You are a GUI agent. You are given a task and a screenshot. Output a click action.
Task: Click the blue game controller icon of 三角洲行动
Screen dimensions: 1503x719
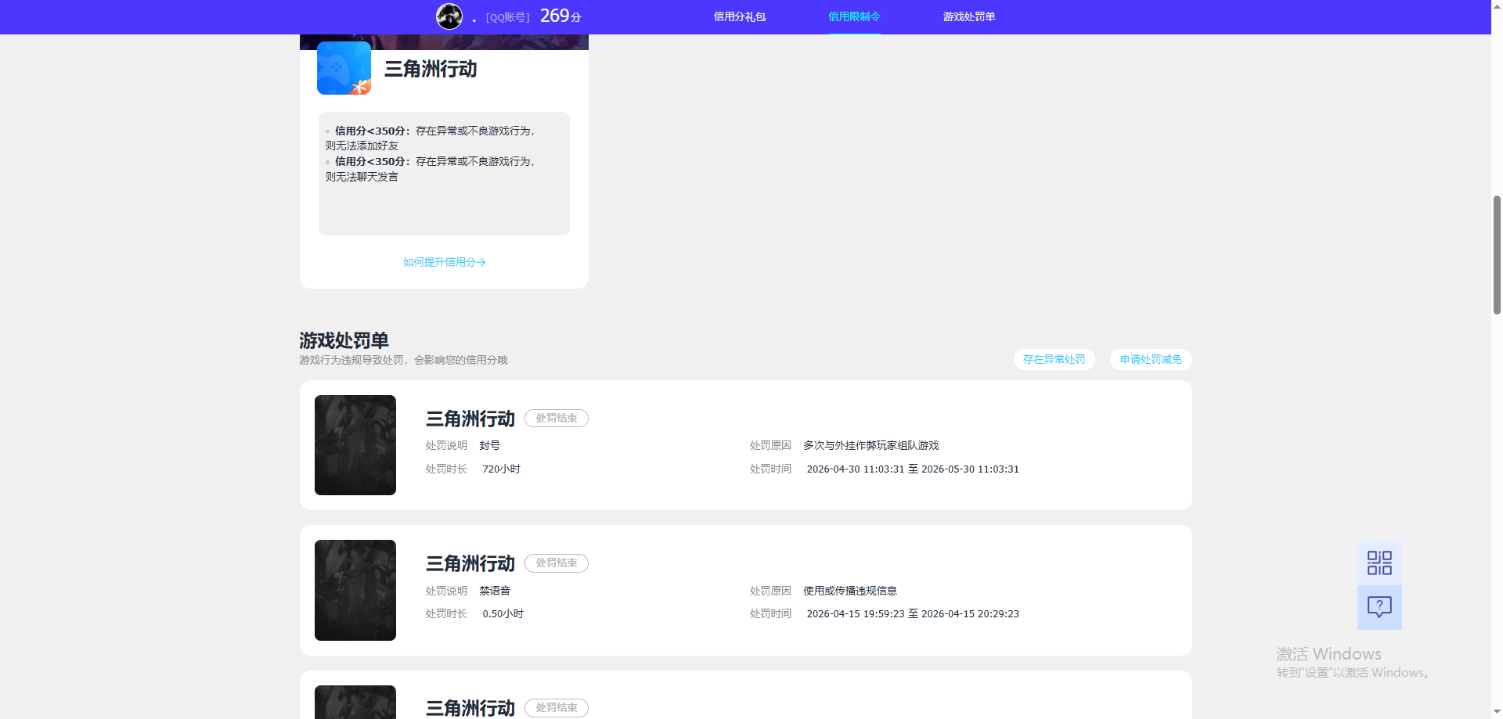(344, 68)
